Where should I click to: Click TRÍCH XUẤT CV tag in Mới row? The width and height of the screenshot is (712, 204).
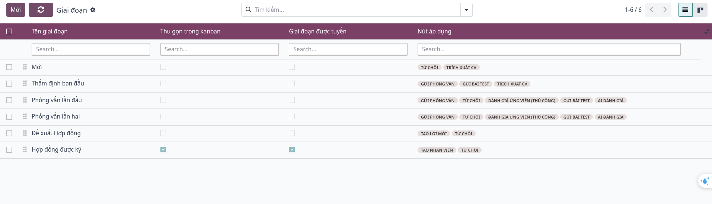pyautogui.click(x=461, y=68)
